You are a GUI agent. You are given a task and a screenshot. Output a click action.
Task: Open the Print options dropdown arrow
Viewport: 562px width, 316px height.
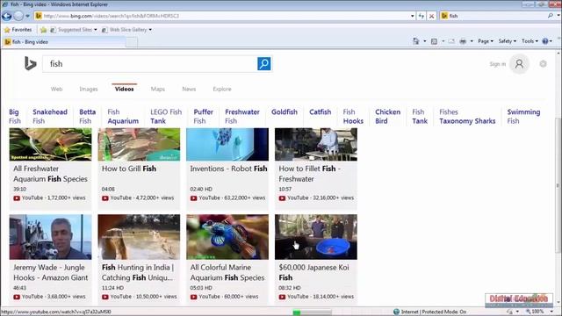[472, 41]
